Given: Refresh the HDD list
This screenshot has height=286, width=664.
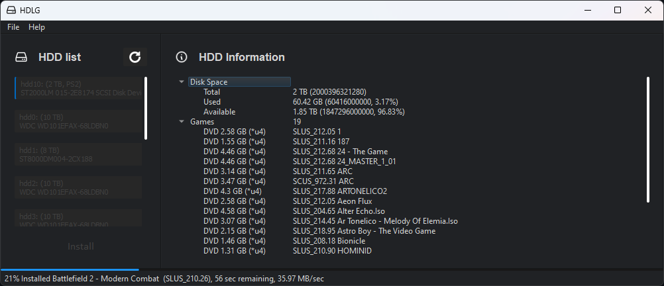Looking at the screenshot, I should 135,57.
